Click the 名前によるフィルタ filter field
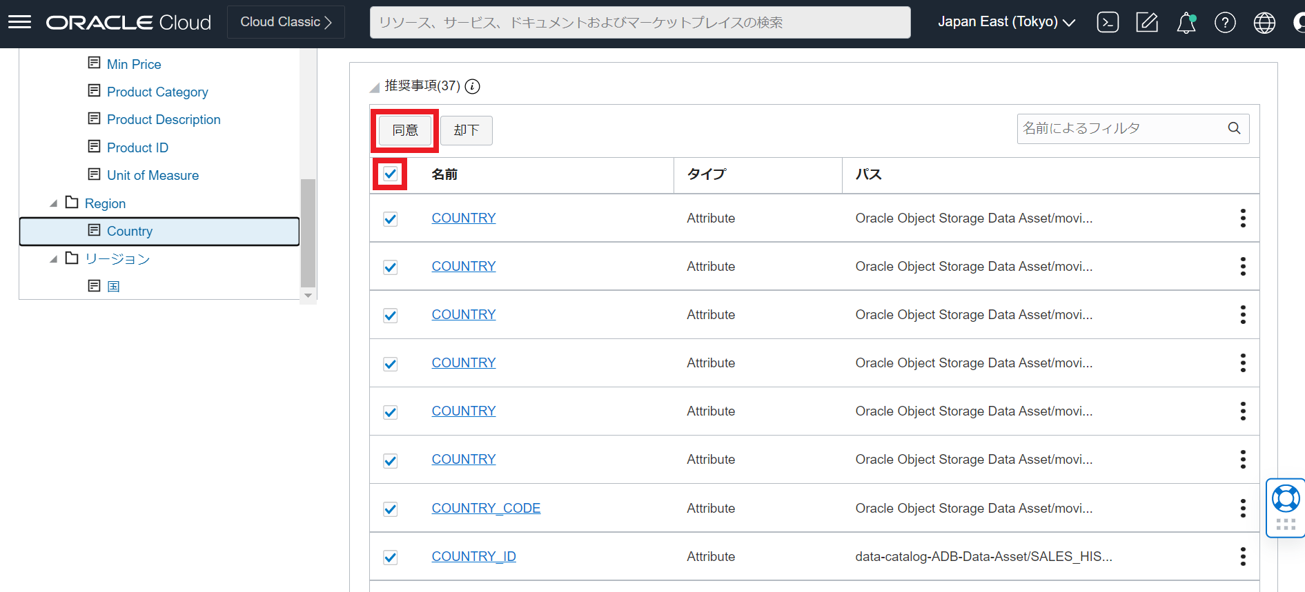1305x592 pixels. pyautogui.click(x=1121, y=128)
